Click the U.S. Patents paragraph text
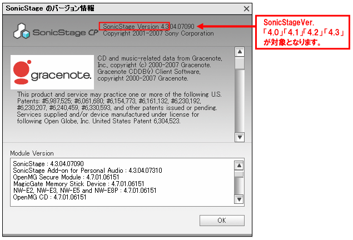Screen dimensions: 353x240 pyautogui.click(x=119, y=110)
